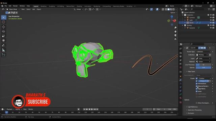This screenshot has width=216, height=121.
Task: Play the animation in reverse
Action: [89, 109]
